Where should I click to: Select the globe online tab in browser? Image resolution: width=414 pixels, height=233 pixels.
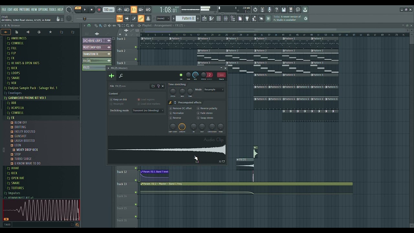click(x=39, y=32)
